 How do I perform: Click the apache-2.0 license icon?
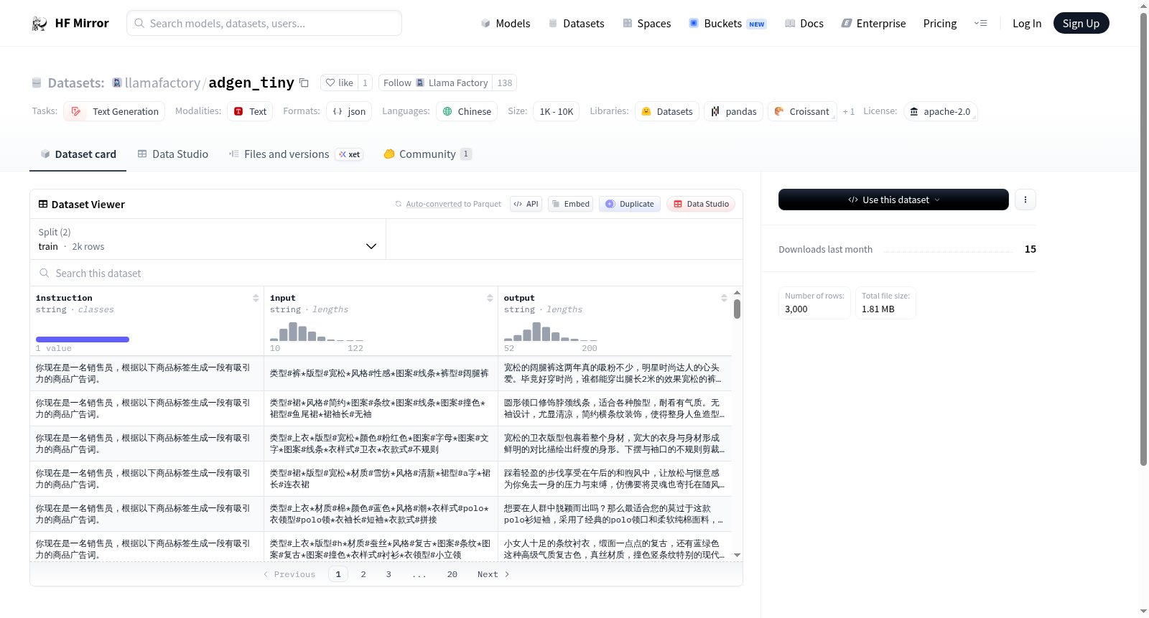point(914,111)
